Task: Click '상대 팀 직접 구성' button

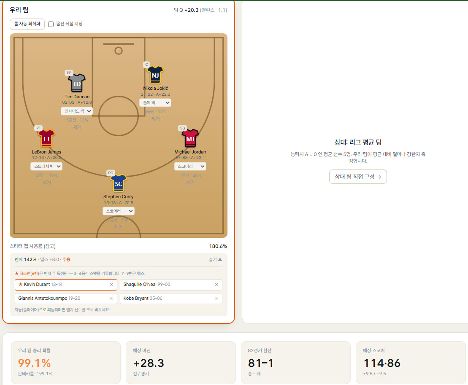Action: (358, 177)
